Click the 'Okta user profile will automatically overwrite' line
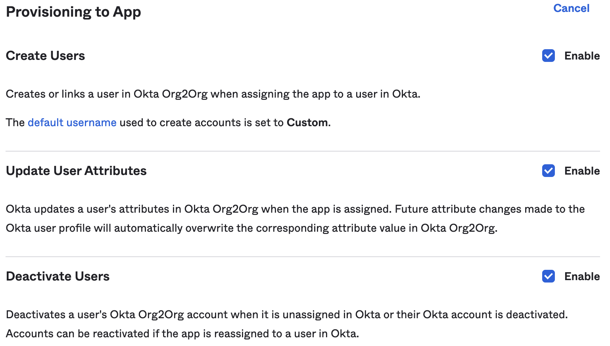 [251, 228]
